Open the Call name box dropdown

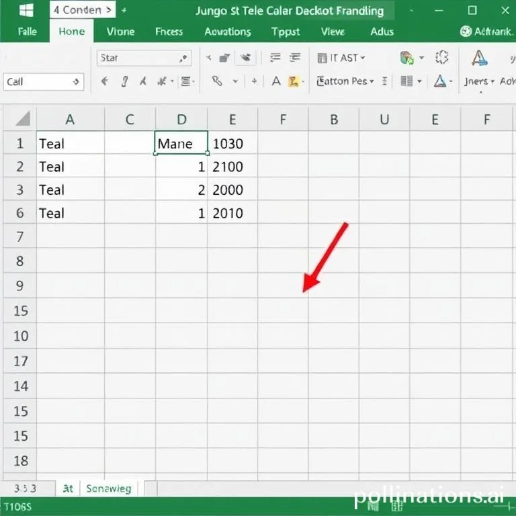76,82
